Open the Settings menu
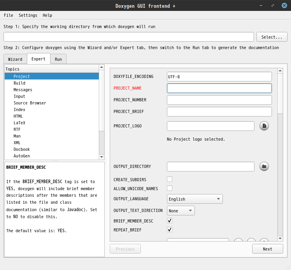Image resolution: width=291 pixels, height=270 pixels. (x=28, y=15)
